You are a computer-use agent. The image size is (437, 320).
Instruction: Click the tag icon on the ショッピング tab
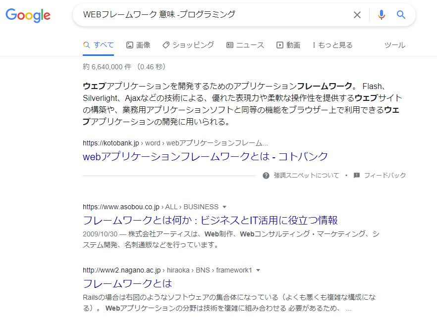(x=165, y=45)
